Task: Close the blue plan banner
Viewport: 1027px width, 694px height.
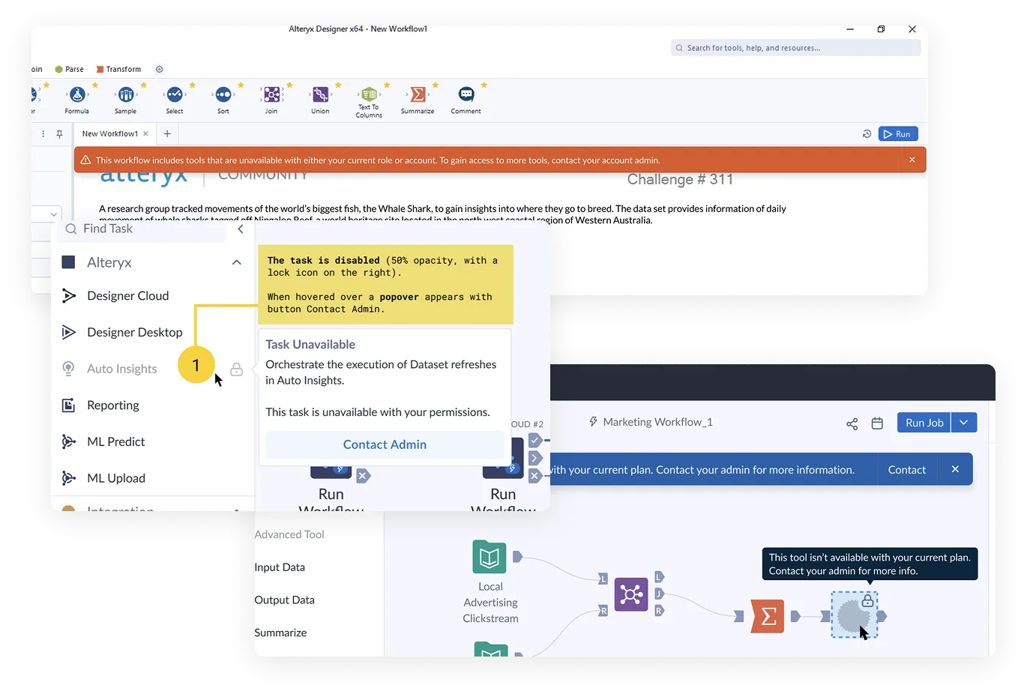Action: pos(955,469)
